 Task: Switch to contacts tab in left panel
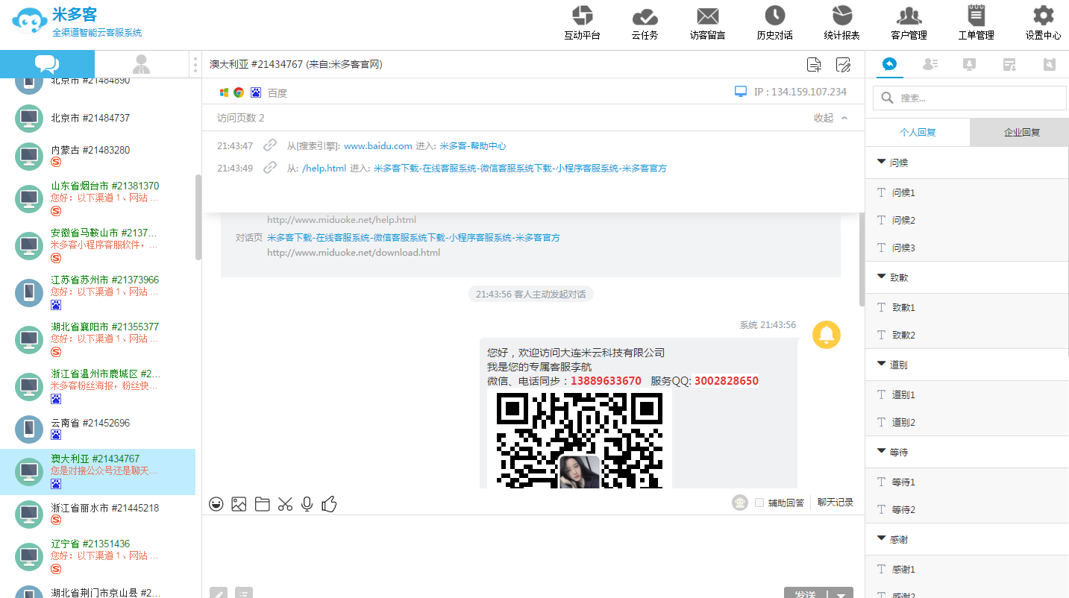(141, 64)
